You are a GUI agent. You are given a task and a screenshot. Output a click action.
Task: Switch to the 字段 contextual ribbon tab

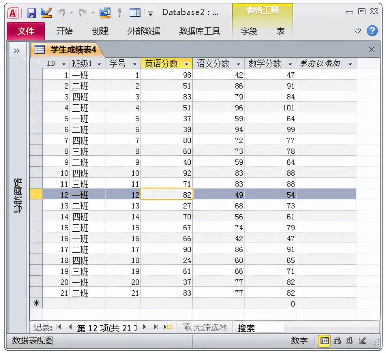point(249,31)
